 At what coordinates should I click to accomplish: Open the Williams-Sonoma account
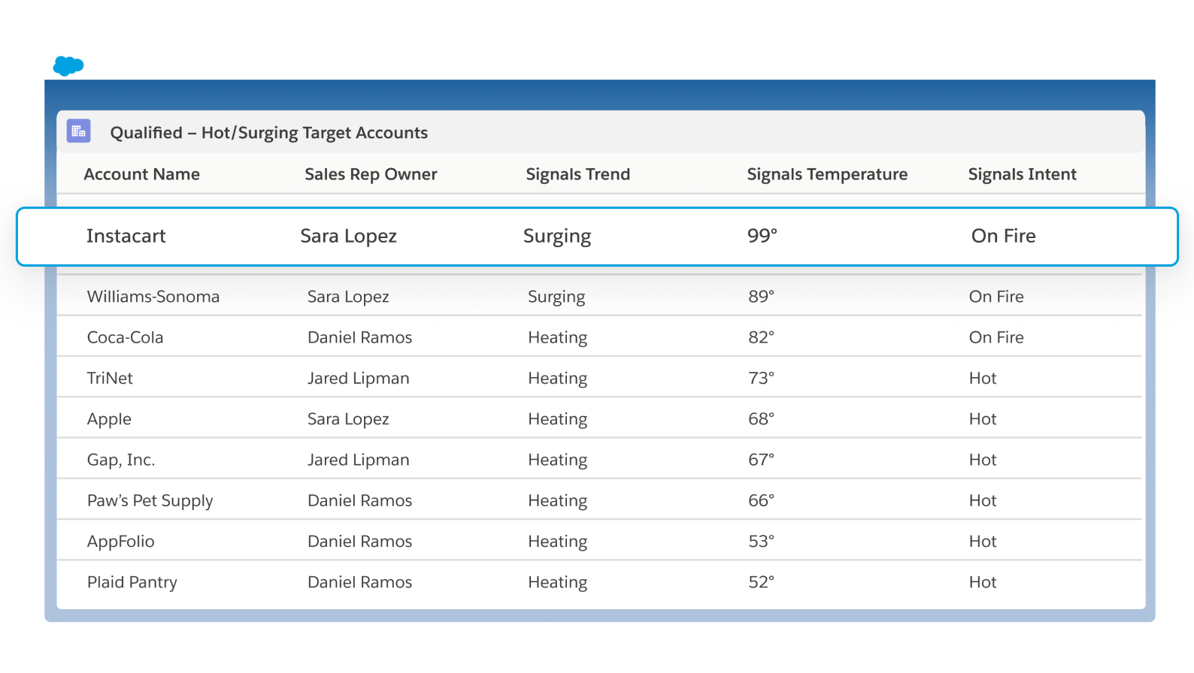coord(153,297)
